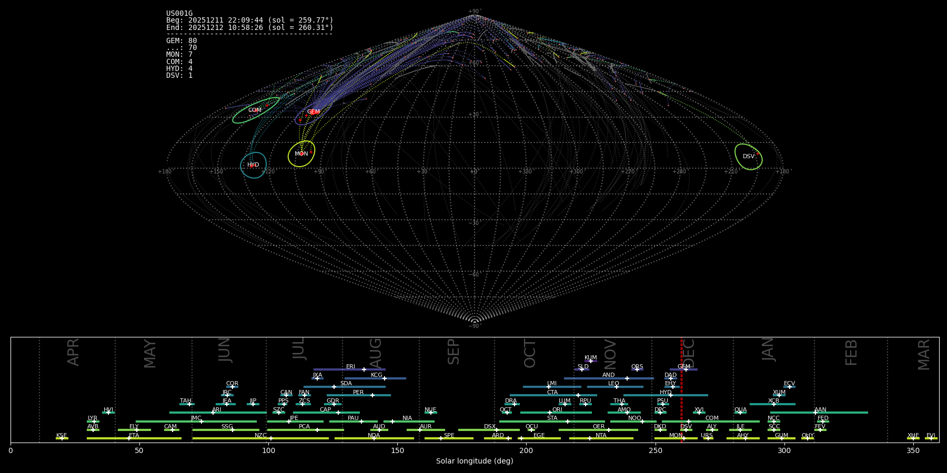
Task: Select the GEM radiant label on sky map
Action: (x=314, y=112)
